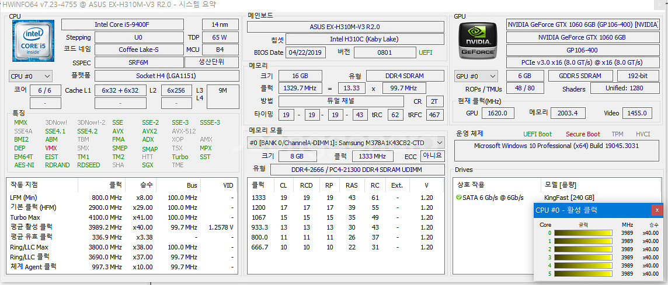Click the Turbo Max operating point row
The width and height of the screenshot is (668, 285).
[122, 217]
